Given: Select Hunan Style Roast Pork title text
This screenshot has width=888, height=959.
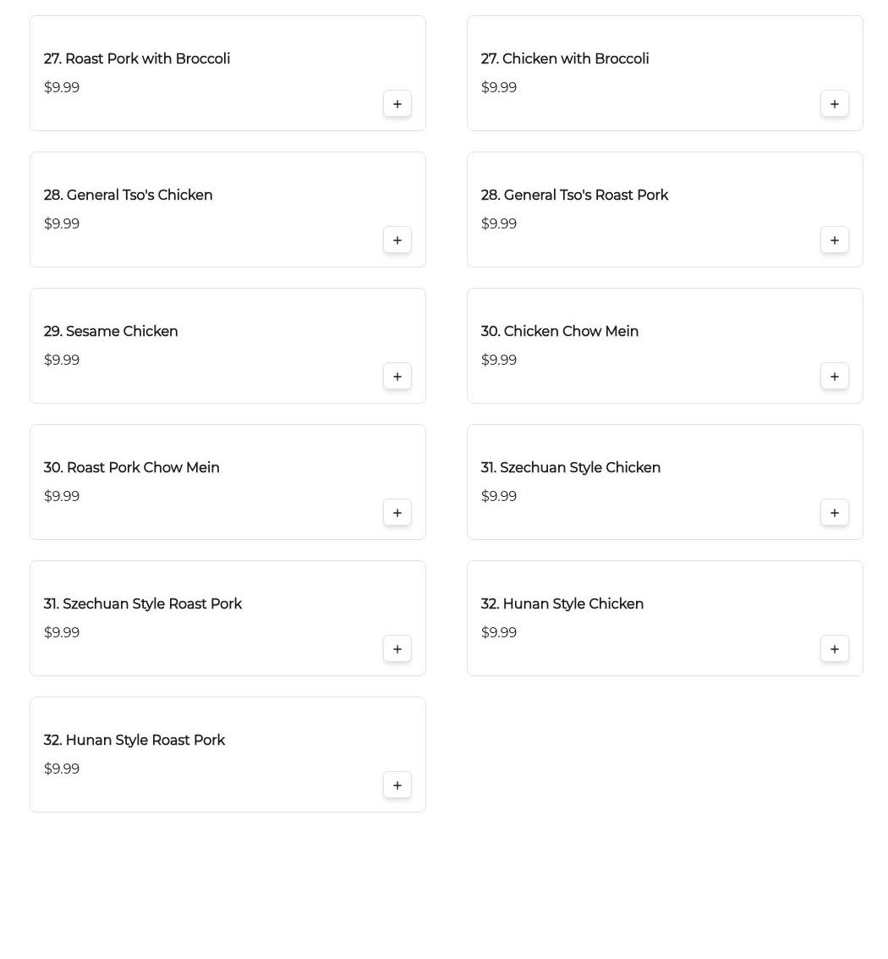Looking at the screenshot, I should click(134, 741).
